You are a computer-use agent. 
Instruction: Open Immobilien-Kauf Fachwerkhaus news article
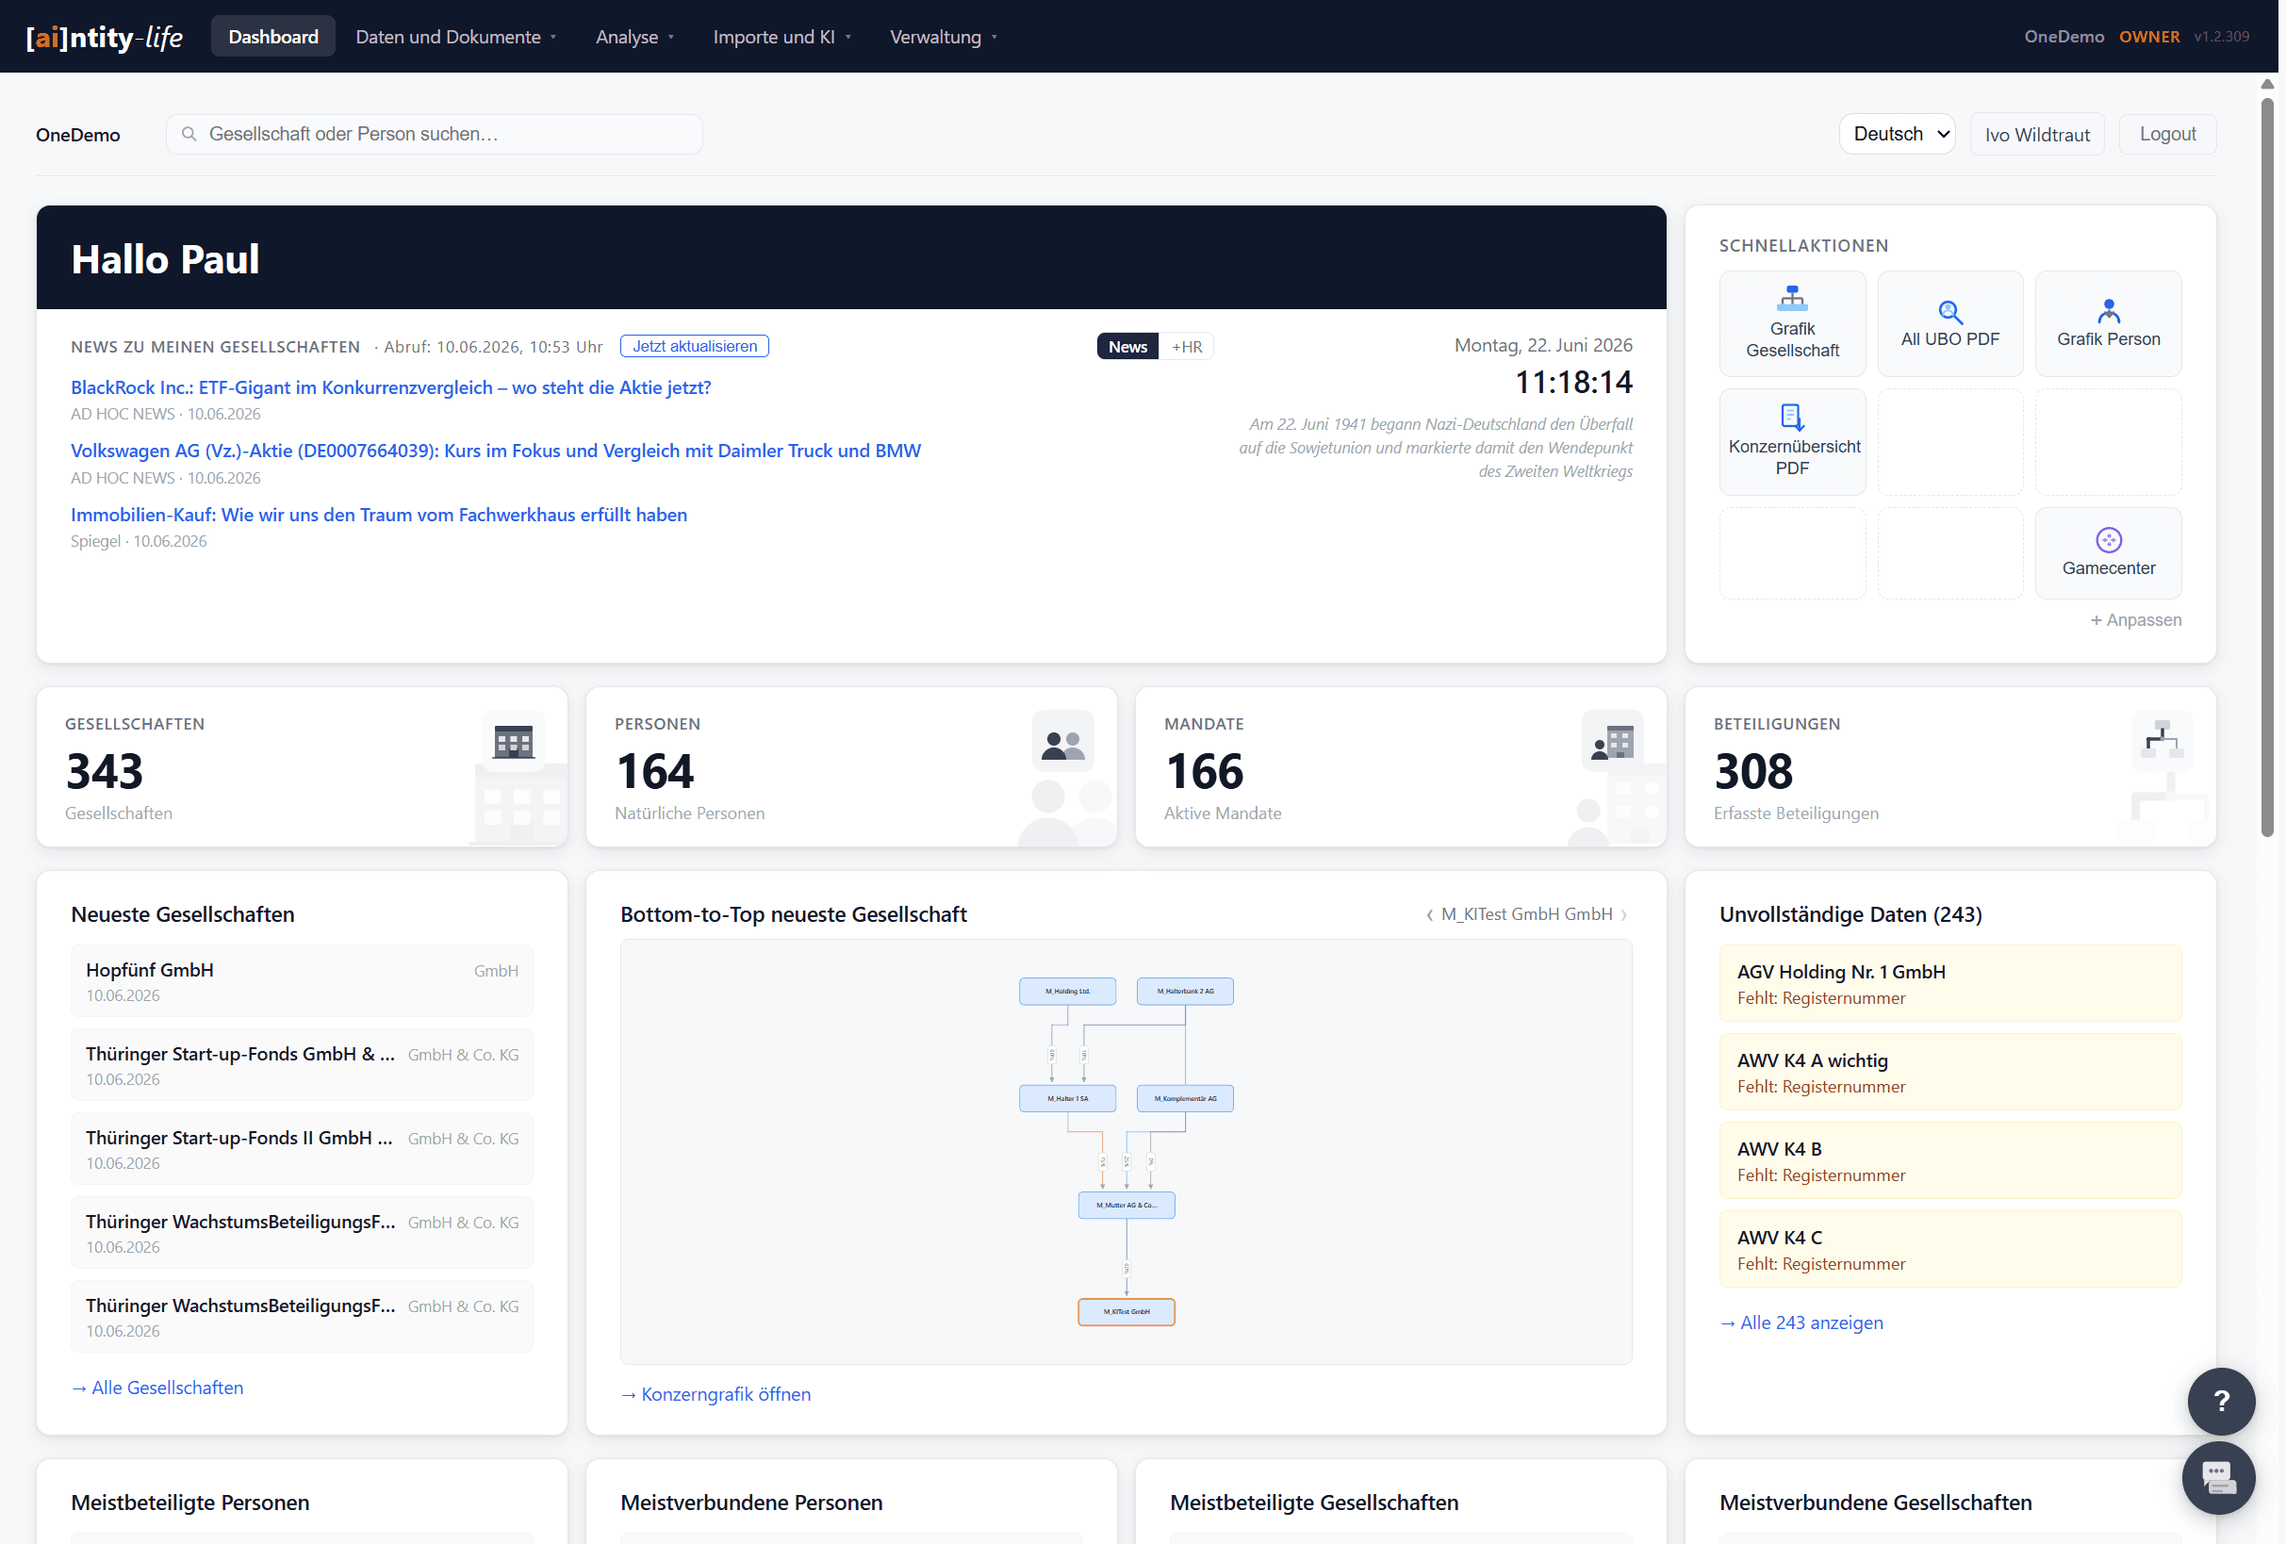tap(379, 515)
